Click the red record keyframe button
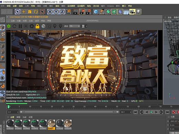Viewport: 179px width, 134px height. [174, 112]
